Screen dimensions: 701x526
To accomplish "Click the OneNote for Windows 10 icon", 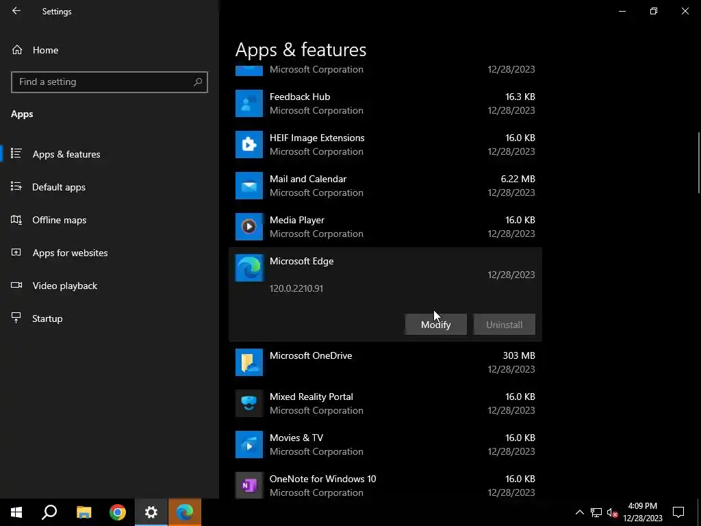I will pos(249,486).
